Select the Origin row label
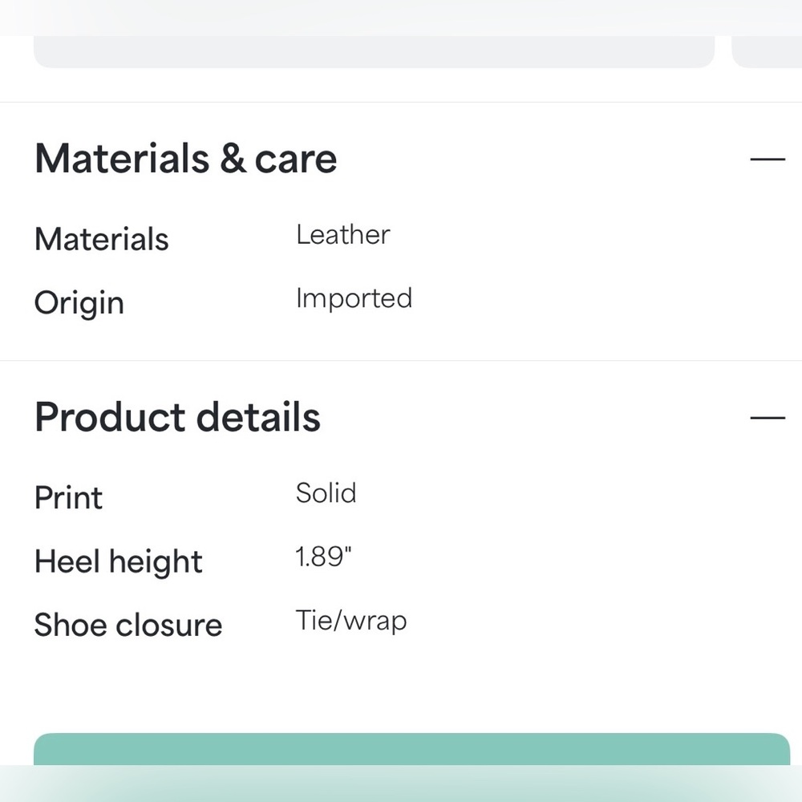The width and height of the screenshot is (802, 802). point(79,303)
